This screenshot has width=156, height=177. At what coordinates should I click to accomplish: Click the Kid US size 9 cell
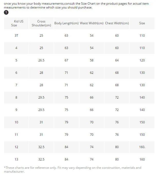(x=16, y=110)
